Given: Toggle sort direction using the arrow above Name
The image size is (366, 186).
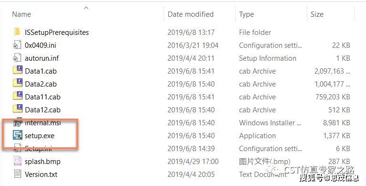Looking at the screenshot, I should point(86,8).
